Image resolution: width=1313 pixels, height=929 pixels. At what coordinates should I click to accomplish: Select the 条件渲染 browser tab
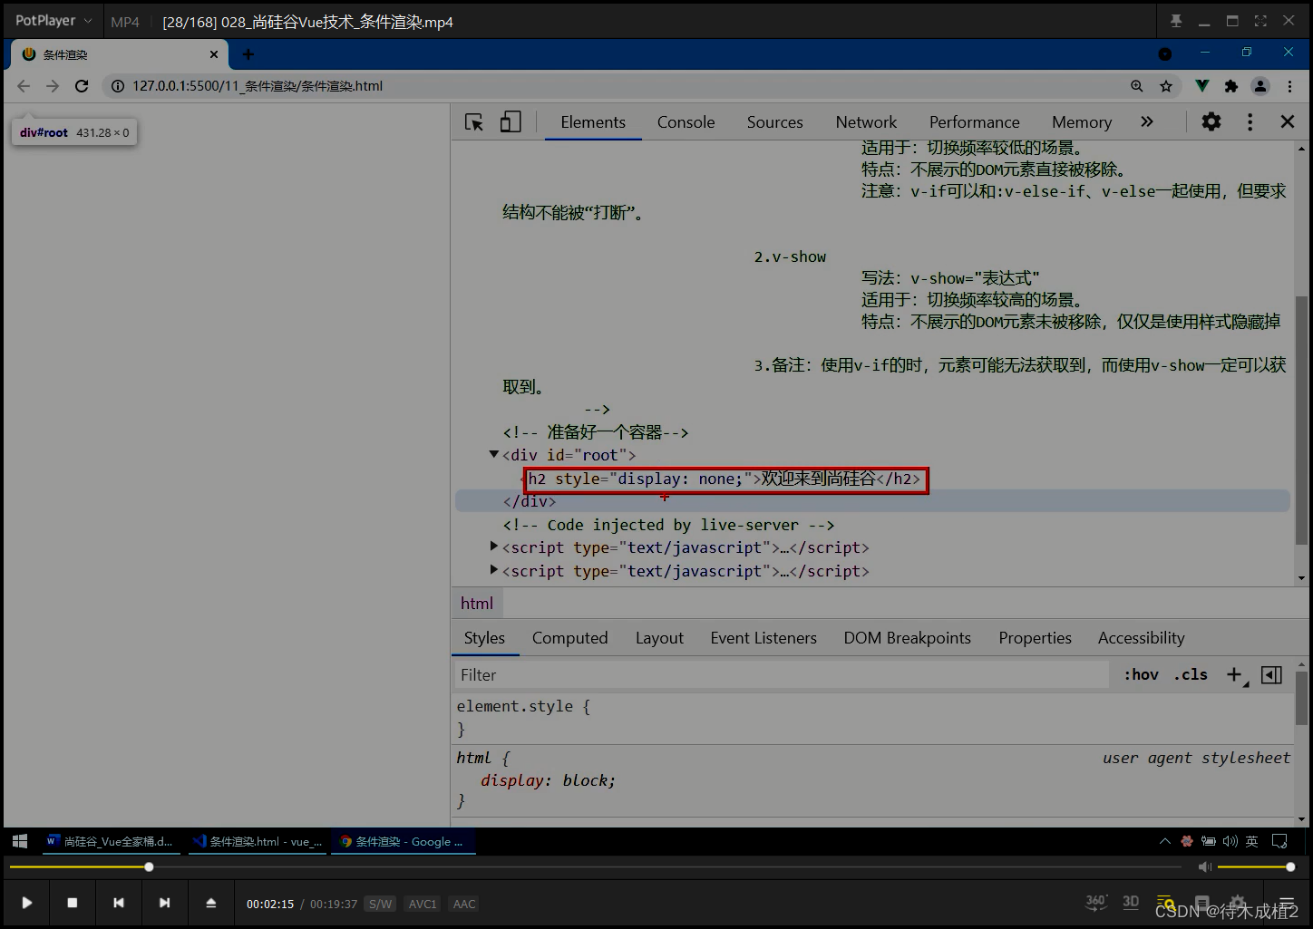[x=120, y=54]
